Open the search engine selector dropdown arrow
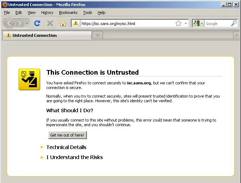Image resolution: width=241 pixels, height=183 pixels. click(202, 23)
